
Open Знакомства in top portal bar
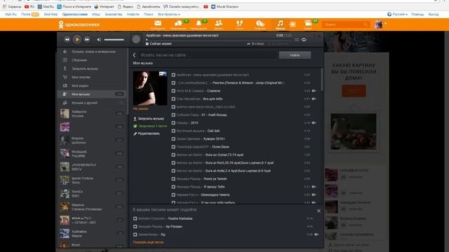[114, 14]
